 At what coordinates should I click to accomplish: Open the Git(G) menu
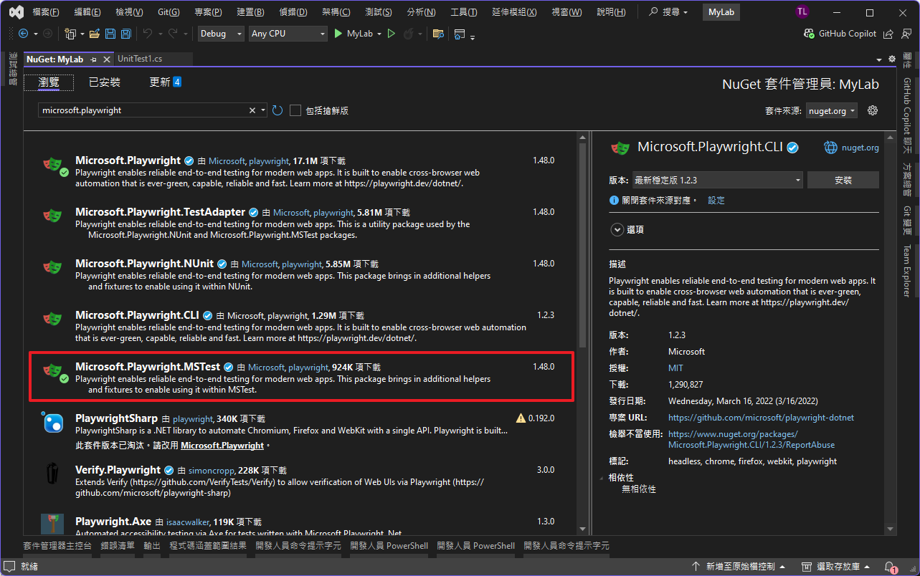point(169,13)
